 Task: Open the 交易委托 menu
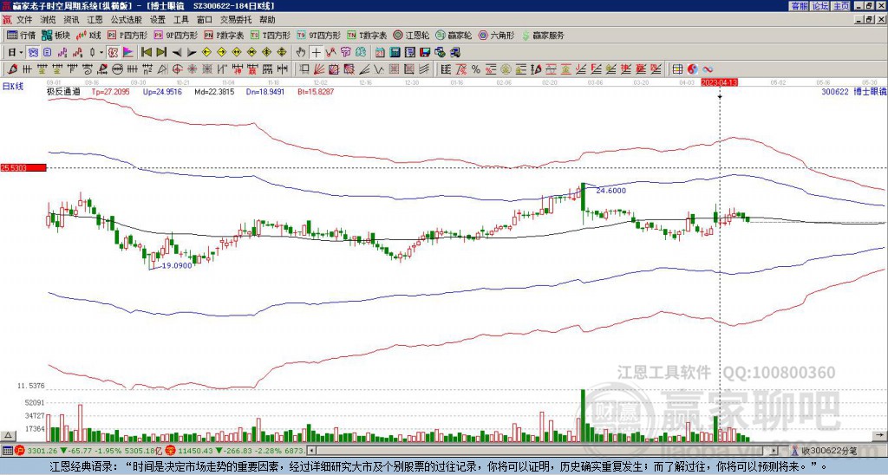point(236,20)
